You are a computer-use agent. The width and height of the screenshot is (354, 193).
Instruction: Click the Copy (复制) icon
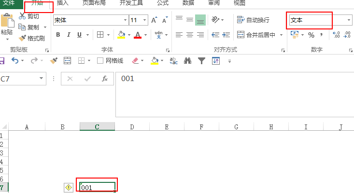(x=22, y=27)
